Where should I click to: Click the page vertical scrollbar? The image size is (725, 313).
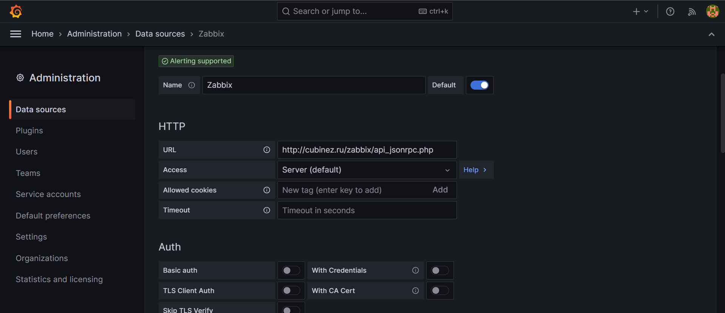[723, 113]
